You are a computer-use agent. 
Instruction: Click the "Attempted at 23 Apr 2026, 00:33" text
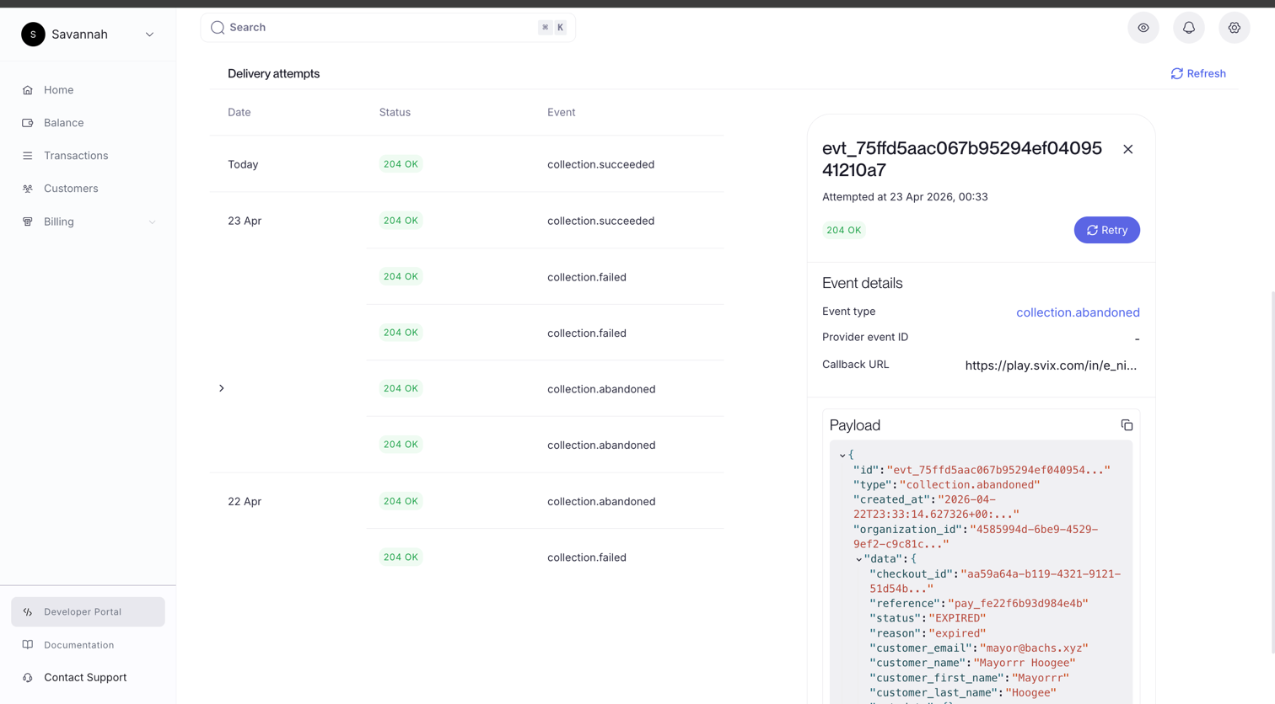pyautogui.click(x=905, y=197)
